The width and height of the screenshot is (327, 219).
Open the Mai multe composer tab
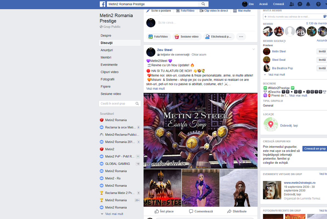pos(242,11)
